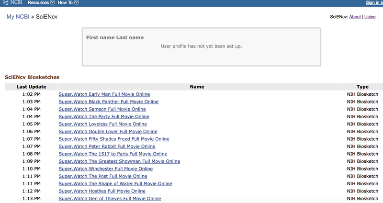Open The Shape of Water biosketch
The image size is (383, 203).
click(115, 184)
